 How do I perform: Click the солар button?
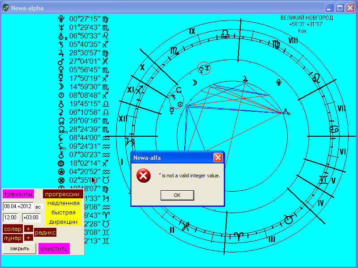13,229
